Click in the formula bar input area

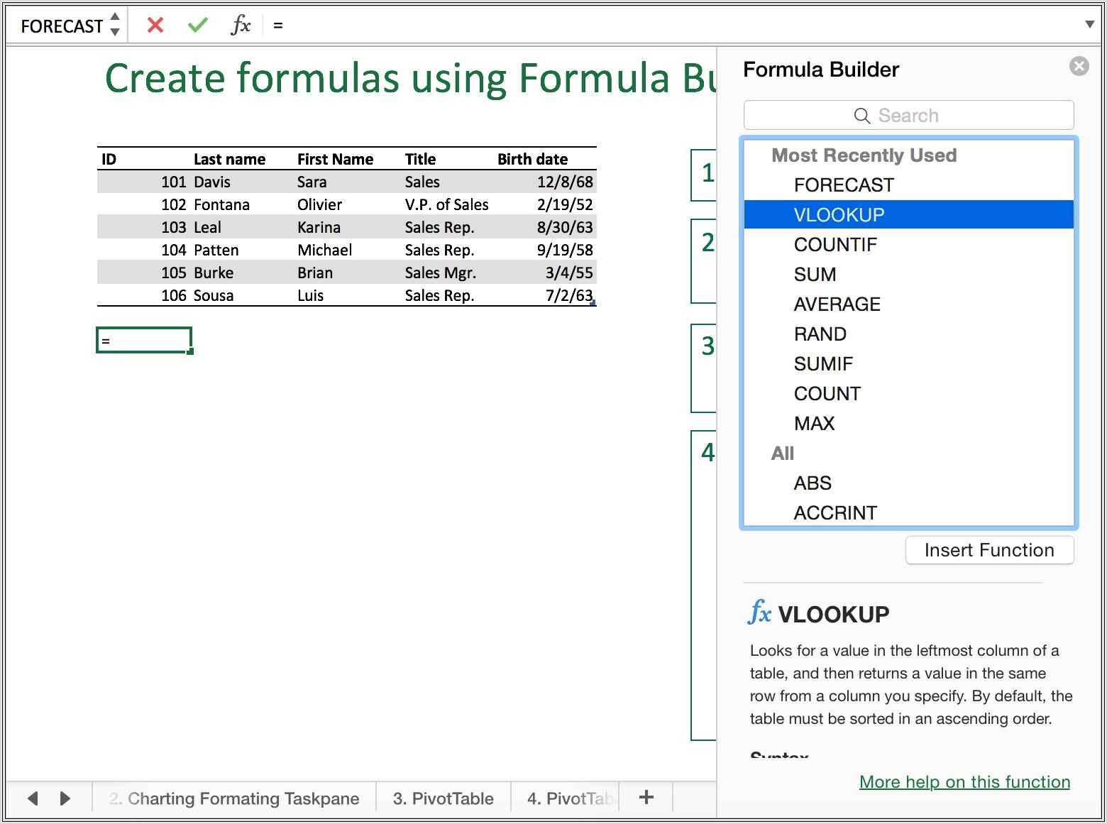click(674, 26)
